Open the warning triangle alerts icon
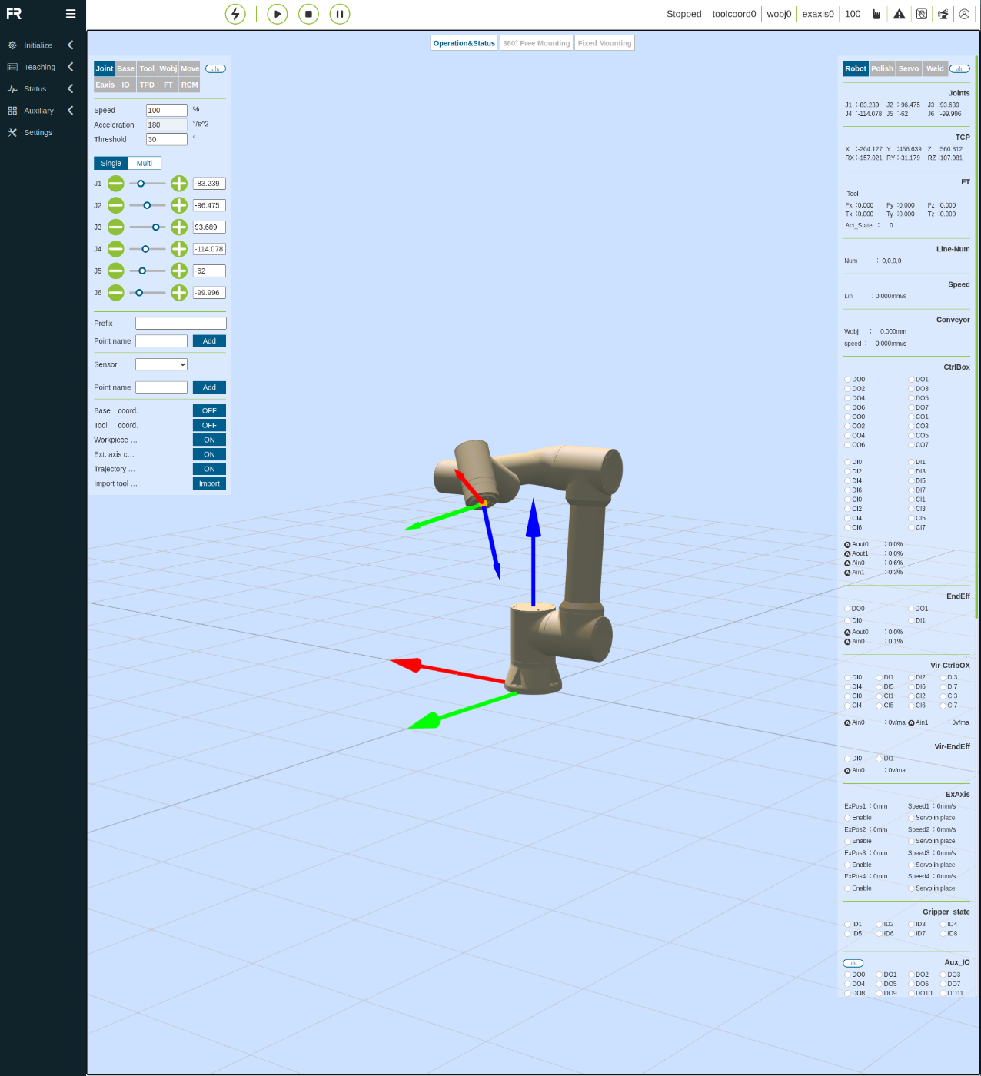This screenshot has width=981, height=1076. pyautogui.click(x=899, y=14)
